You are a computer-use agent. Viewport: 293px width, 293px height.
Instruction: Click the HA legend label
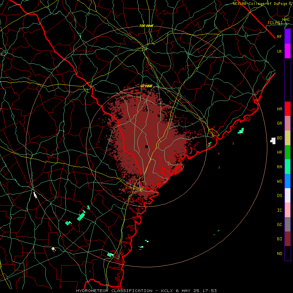(x=279, y=109)
